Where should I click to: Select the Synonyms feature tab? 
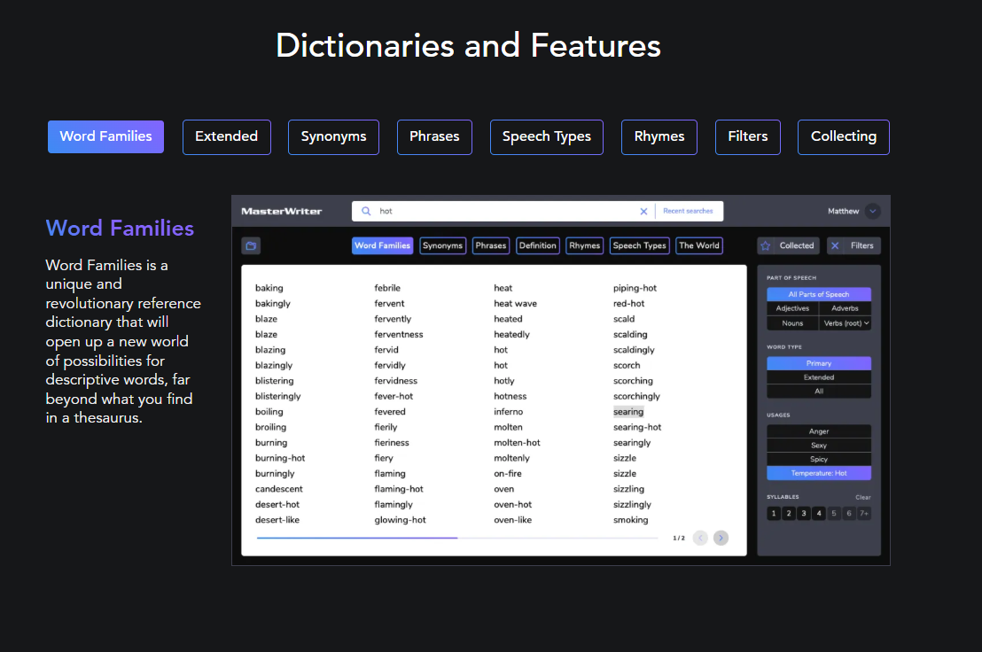333,136
